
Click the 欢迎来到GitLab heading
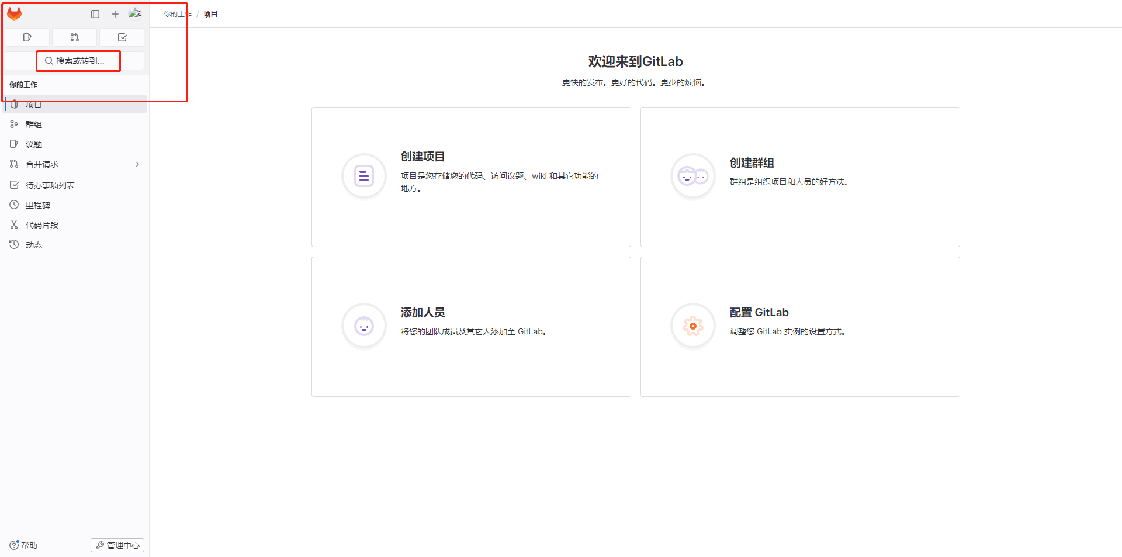click(x=636, y=61)
